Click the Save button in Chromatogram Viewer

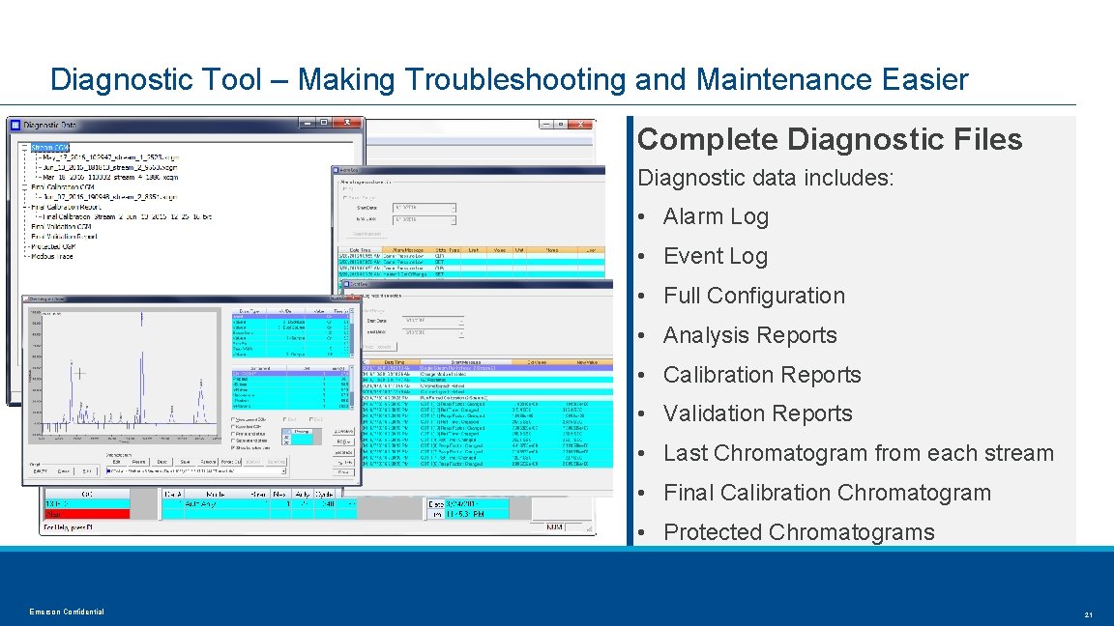tap(185, 462)
